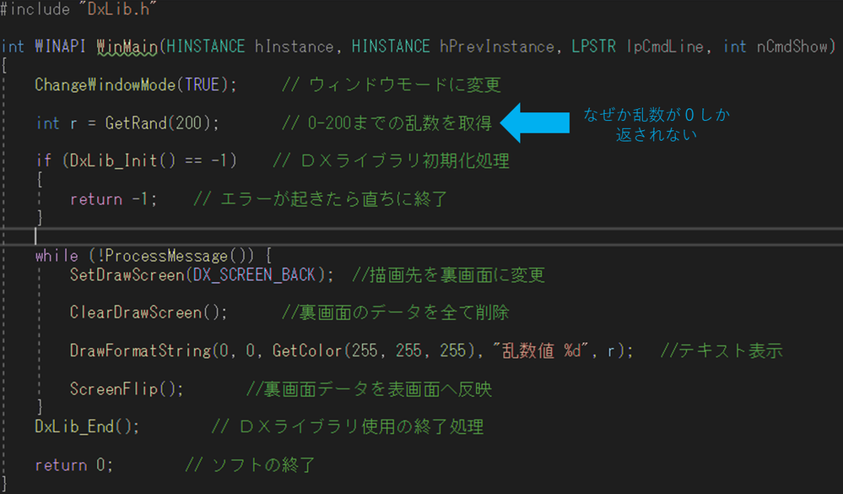The image size is (843, 494).
Task: Place cursor on ChangeWindowMode(TRUE) call
Action: pos(135,84)
